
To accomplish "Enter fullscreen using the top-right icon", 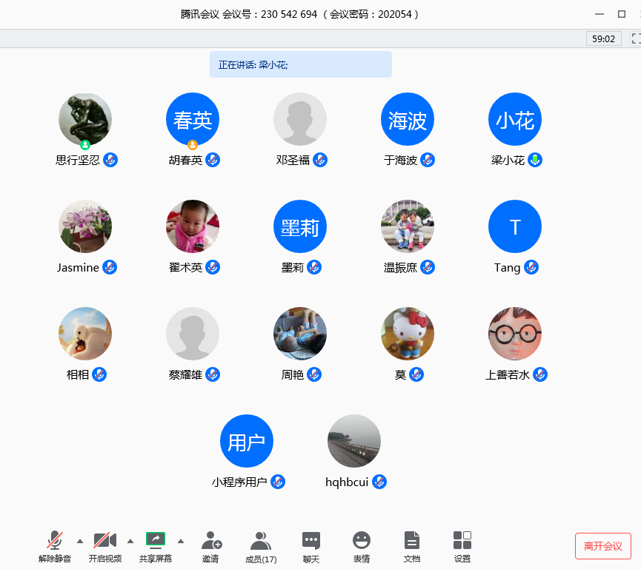I will [635, 38].
